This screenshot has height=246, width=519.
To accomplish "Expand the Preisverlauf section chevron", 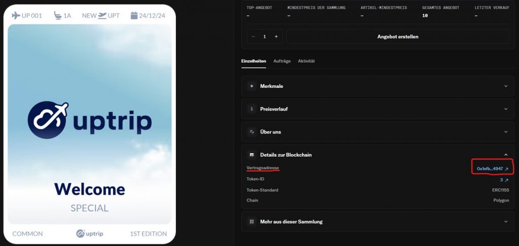I will point(505,109).
